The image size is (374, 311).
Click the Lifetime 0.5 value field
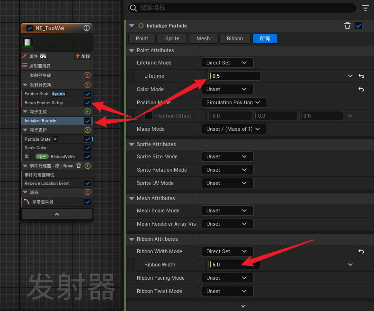(x=234, y=76)
